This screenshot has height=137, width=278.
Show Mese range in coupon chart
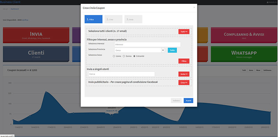tap(258, 70)
